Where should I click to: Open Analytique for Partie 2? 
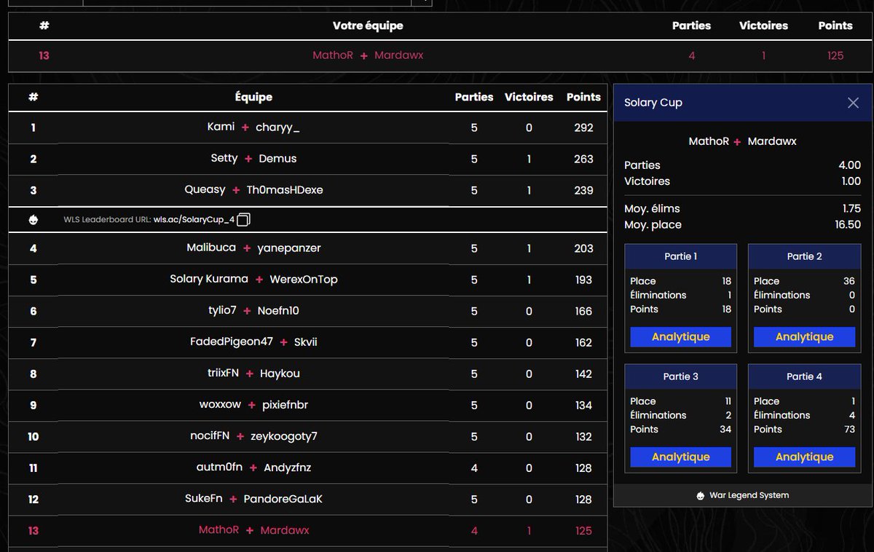(x=804, y=336)
